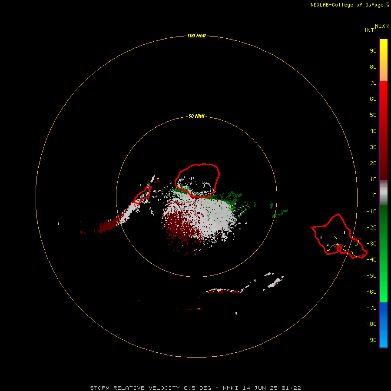Click the -30 value on the color scale
The width and height of the screenshot is (391, 391).
tap(371, 244)
